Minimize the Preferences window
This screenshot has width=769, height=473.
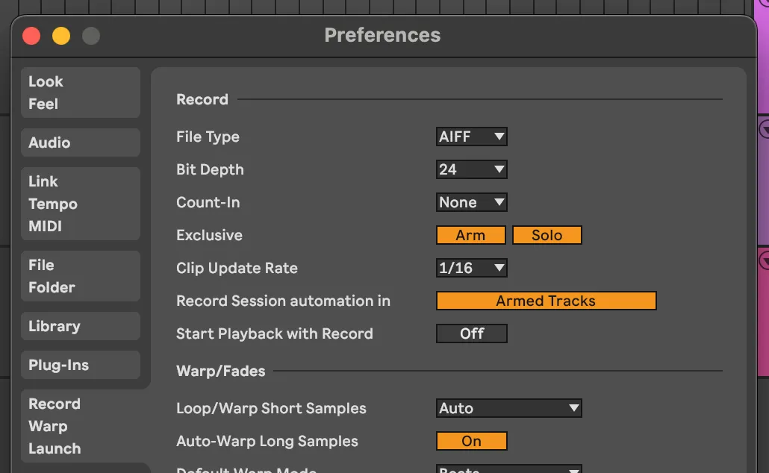click(61, 35)
